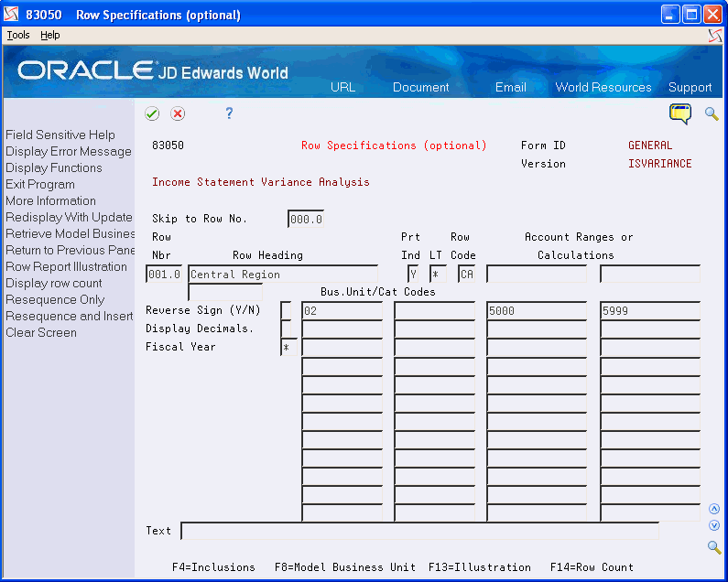Viewport: 728px width, 582px height.
Task: Click Income Statement Variance Analysis text
Action: 260,182
